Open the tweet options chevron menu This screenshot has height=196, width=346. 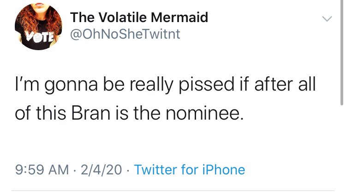point(327,19)
